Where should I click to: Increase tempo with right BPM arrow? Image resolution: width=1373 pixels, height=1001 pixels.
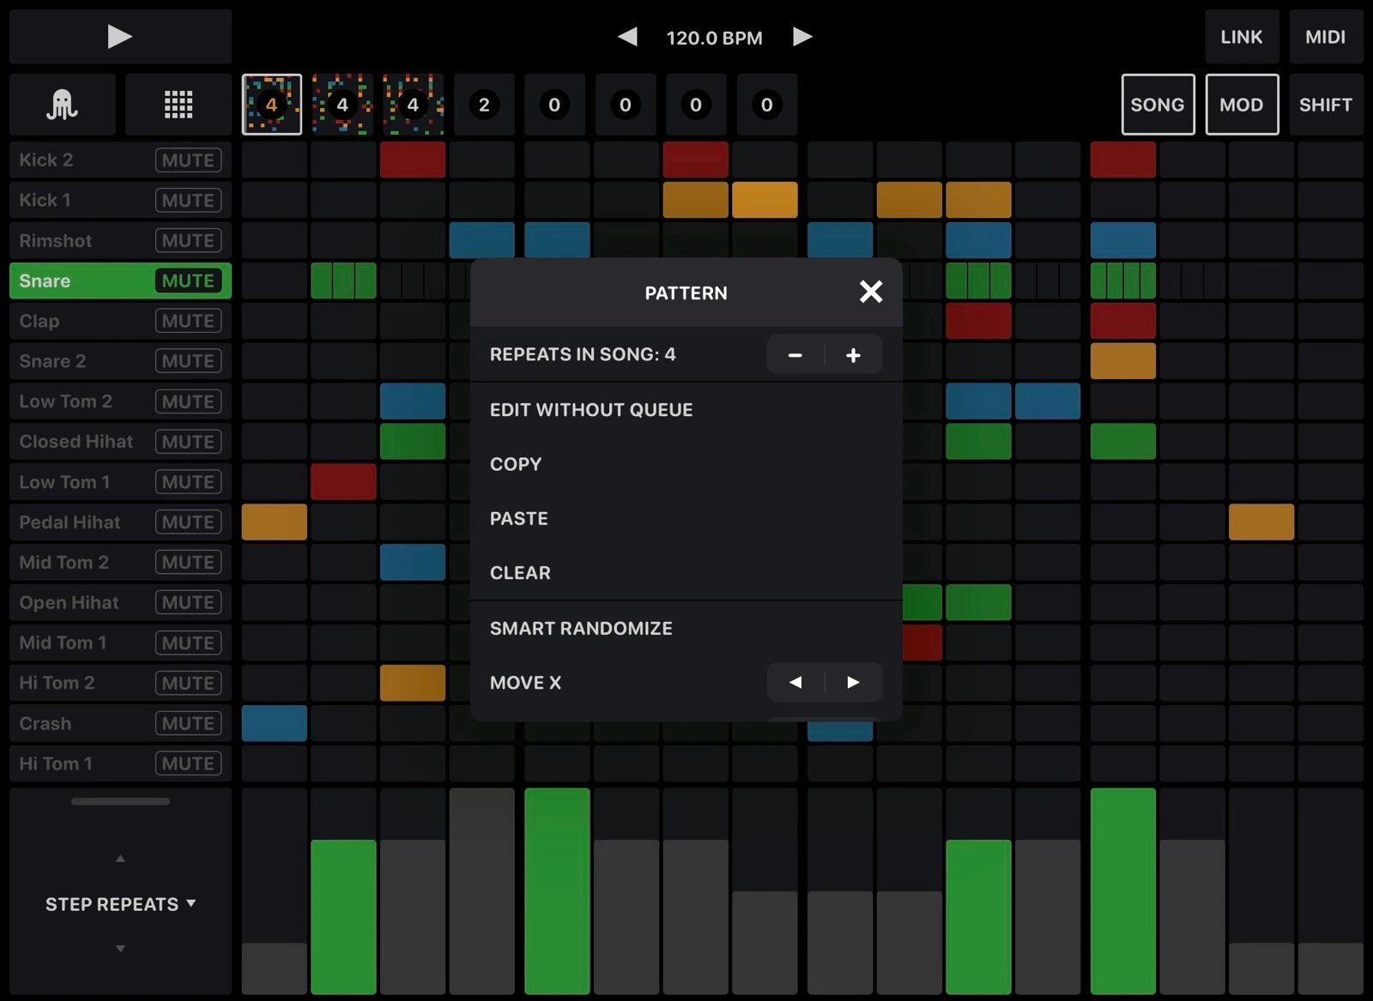[x=802, y=37]
